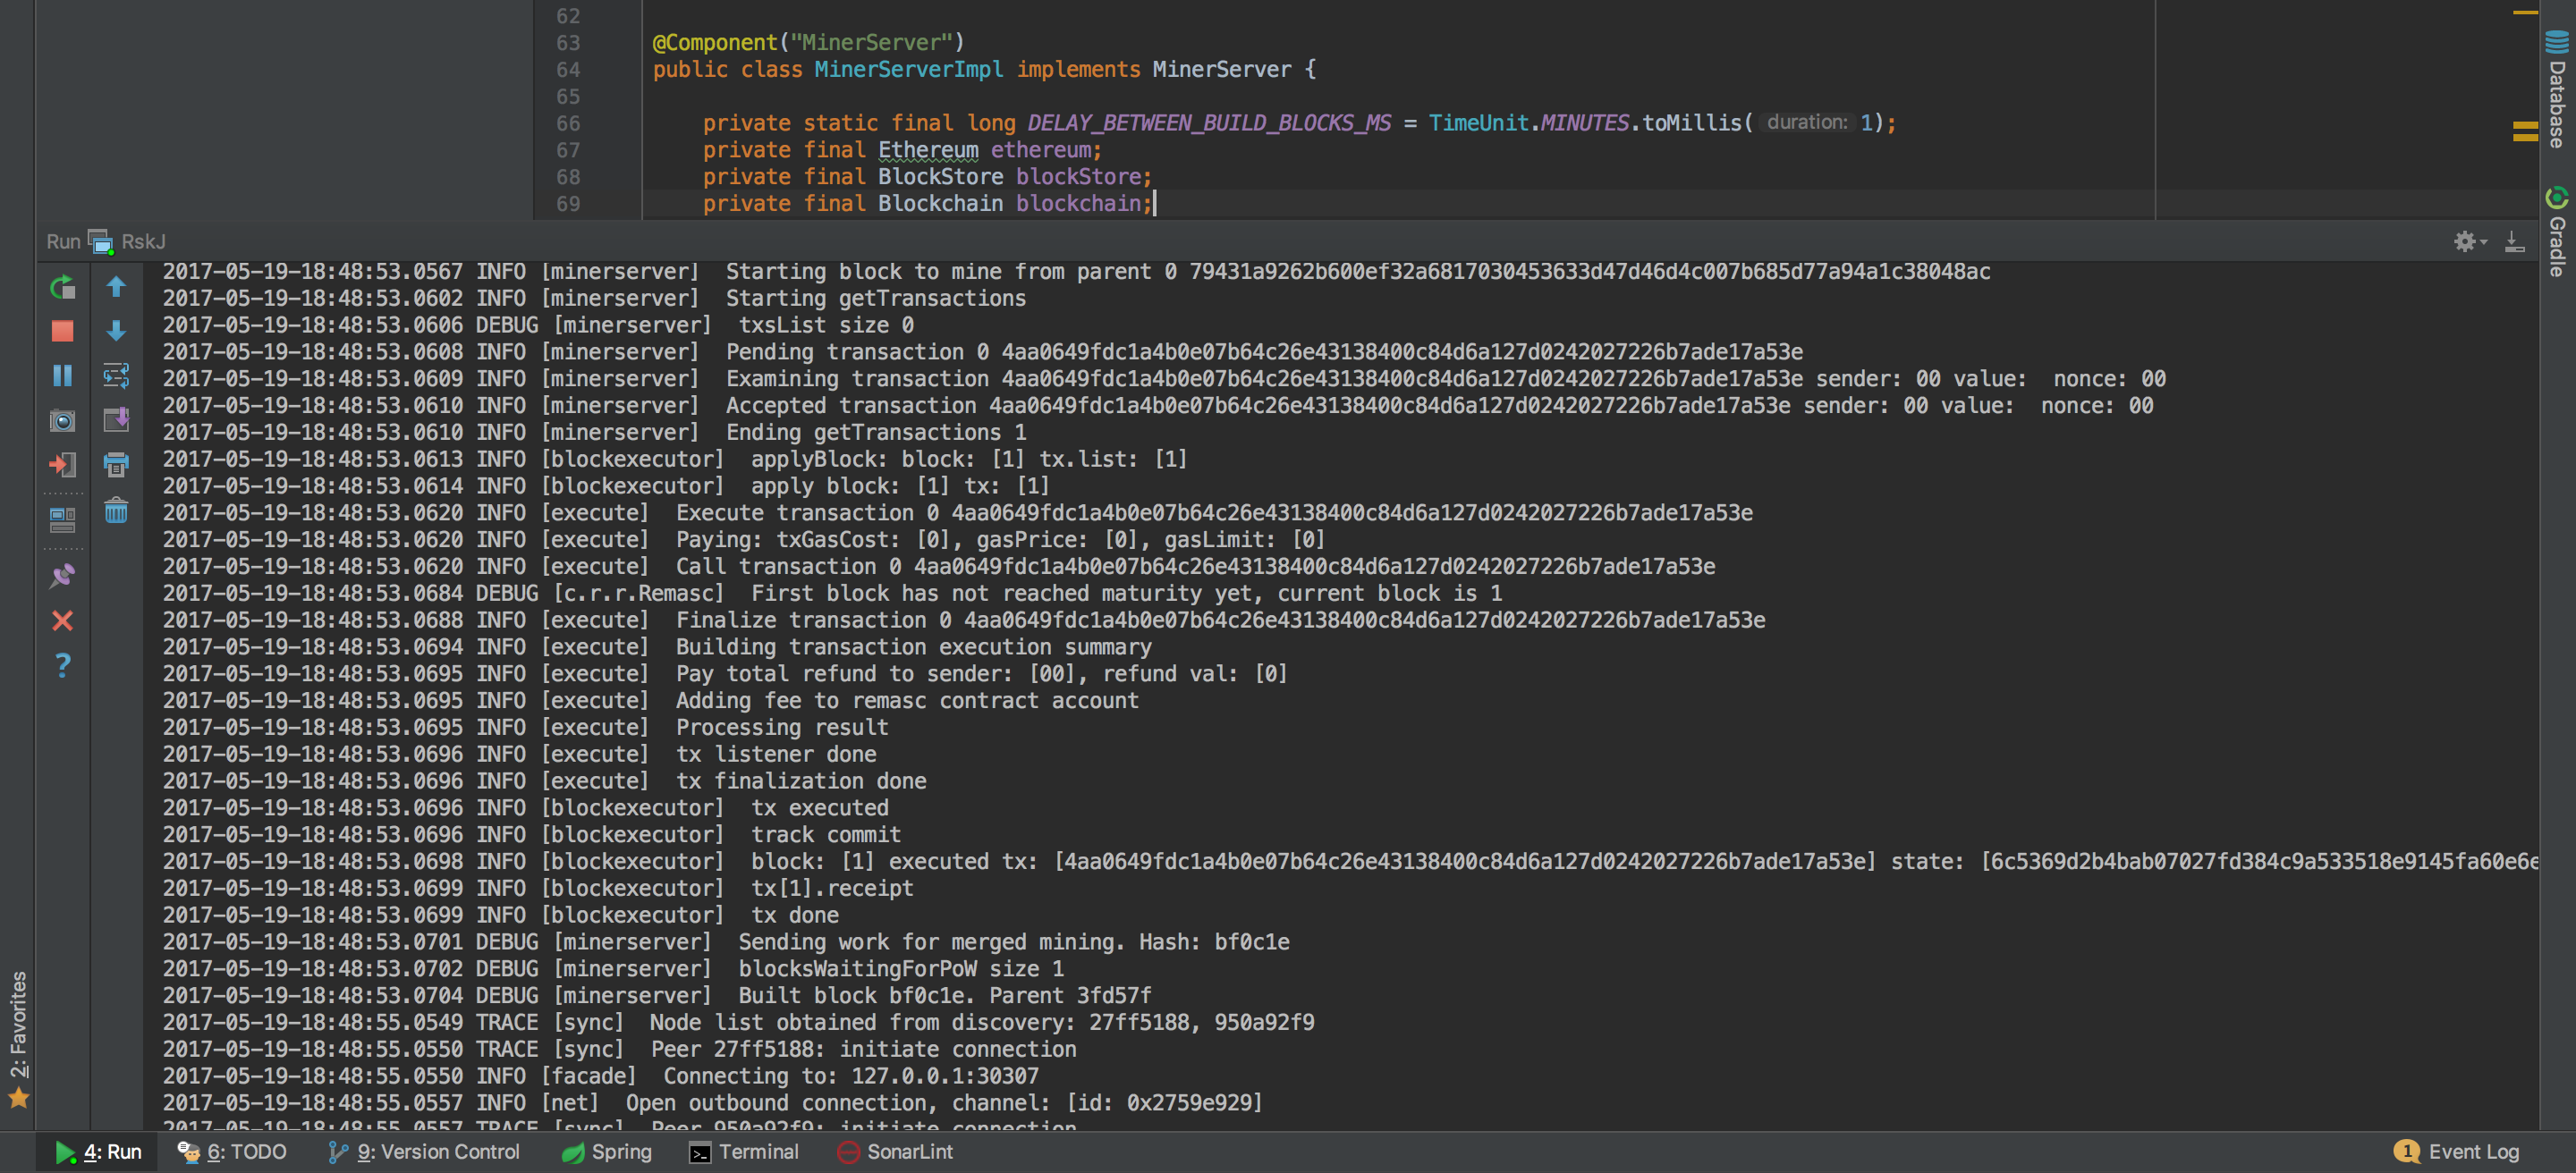Image resolution: width=2576 pixels, height=1173 pixels.
Task: Click the dump threads camera icon
Action: [x=62, y=419]
